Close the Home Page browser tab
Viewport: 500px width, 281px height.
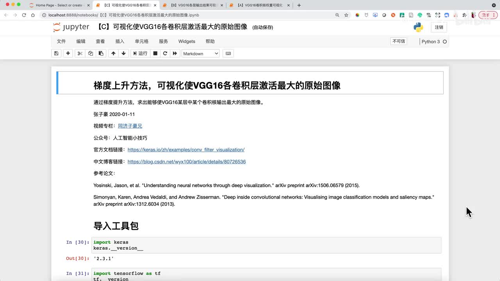pyautogui.click(x=88, y=5)
